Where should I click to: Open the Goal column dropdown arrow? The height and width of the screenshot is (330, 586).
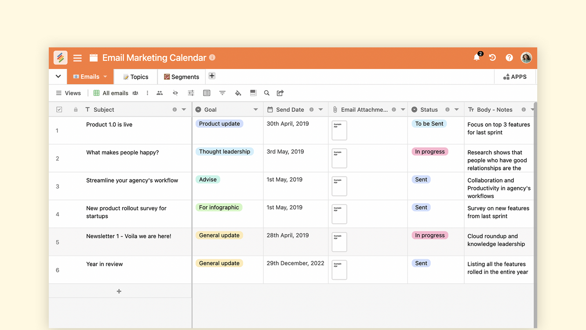(255, 110)
